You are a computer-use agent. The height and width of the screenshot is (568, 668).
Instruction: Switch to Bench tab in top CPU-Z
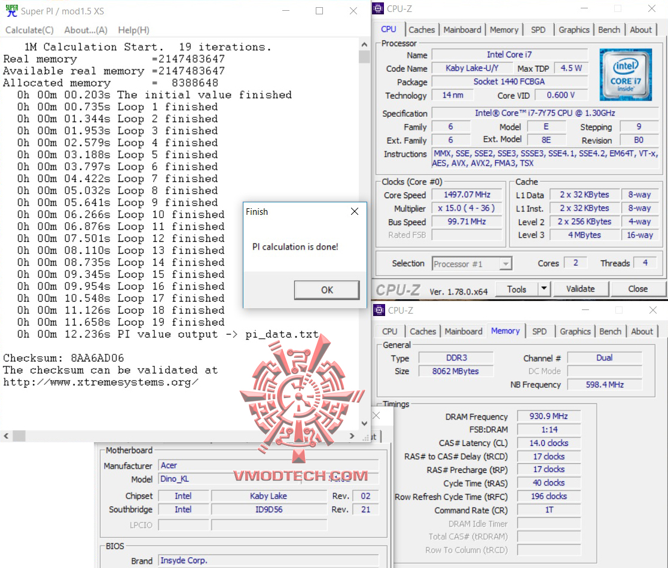(609, 30)
